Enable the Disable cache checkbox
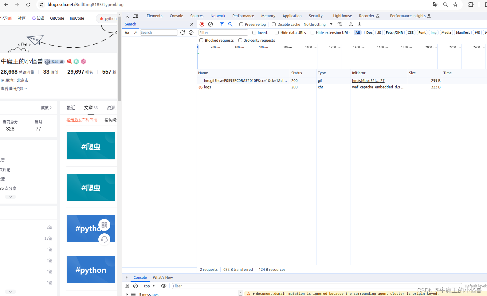The width and height of the screenshot is (487, 296). point(274,24)
